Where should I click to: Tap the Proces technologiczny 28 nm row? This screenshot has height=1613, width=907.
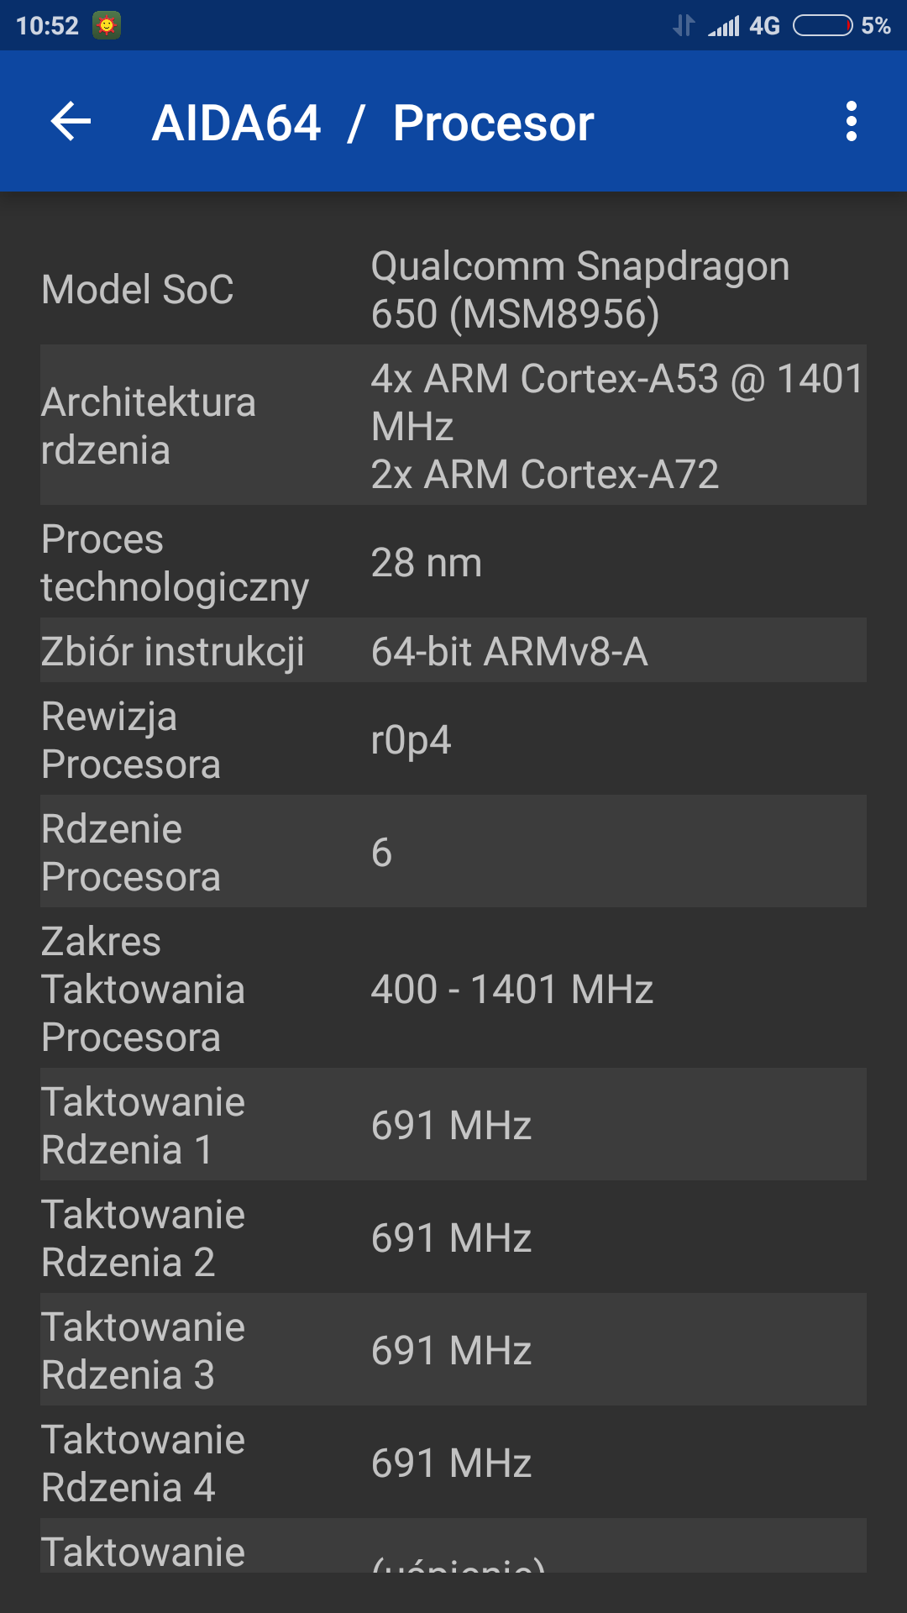point(453,562)
